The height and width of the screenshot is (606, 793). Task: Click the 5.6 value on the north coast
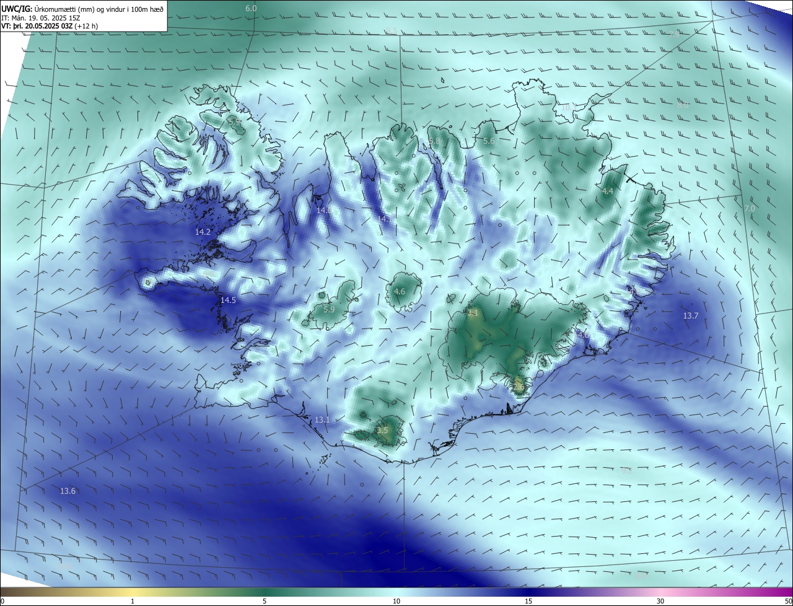pyautogui.click(x=489, y=141)
